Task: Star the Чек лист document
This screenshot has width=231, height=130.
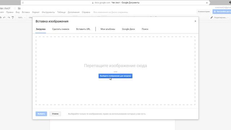Action: (x=15, y=8)
